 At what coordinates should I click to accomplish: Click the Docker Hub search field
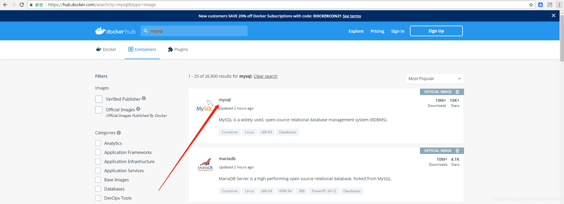tap(194, 31)
